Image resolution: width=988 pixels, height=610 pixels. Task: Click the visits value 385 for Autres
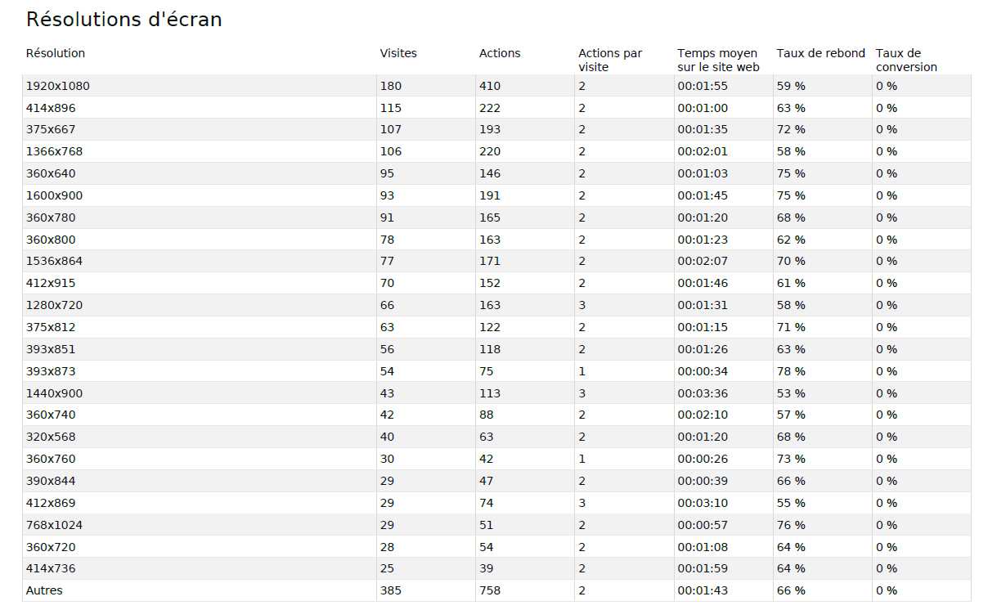tap(390, 590)
